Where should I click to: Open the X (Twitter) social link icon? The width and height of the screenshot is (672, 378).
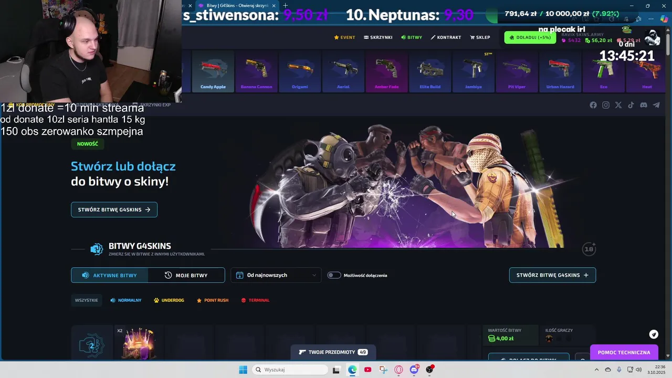(x=618, y=105)
